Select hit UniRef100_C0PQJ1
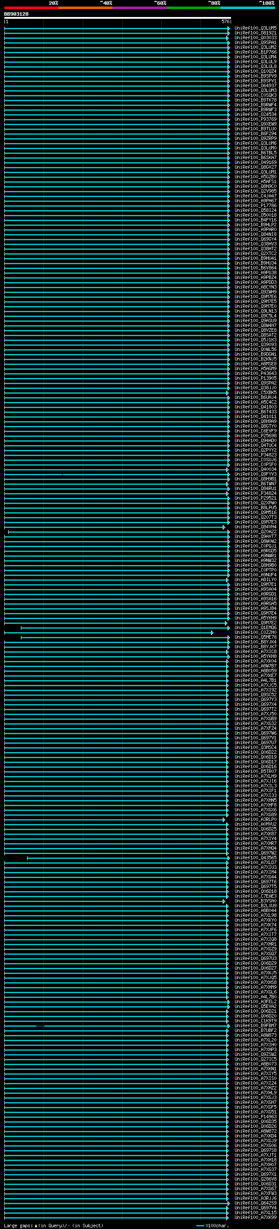This screenshot has width=279, height=1229. [255, 546]
